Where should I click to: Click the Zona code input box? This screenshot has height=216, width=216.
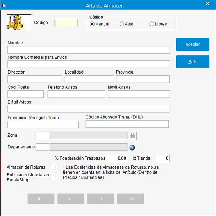tap(42, 135)
